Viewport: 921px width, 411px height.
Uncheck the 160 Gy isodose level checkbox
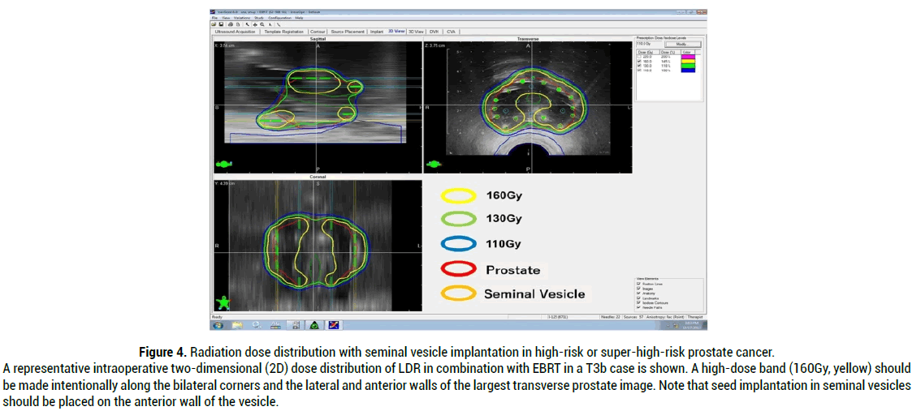(639, 61)
